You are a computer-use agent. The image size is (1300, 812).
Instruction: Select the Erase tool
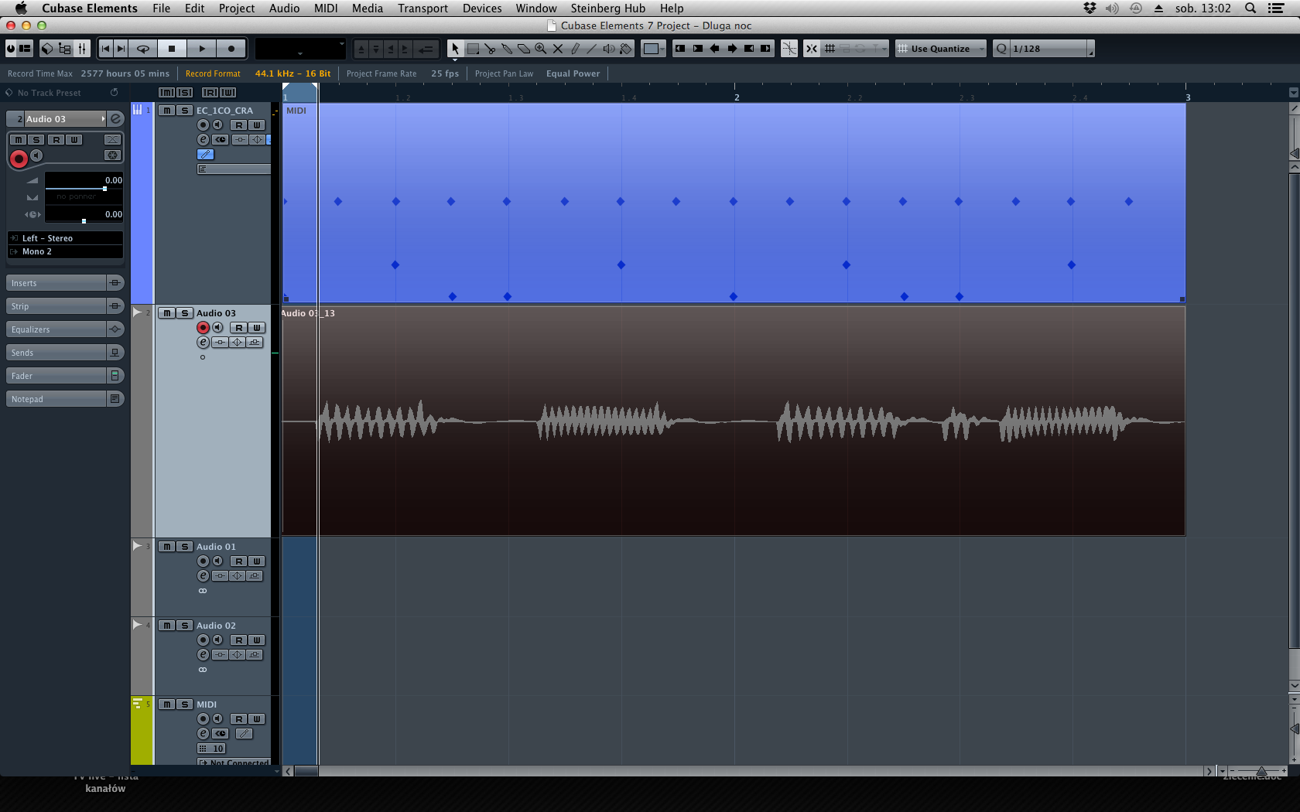click(x=524, y=49)
